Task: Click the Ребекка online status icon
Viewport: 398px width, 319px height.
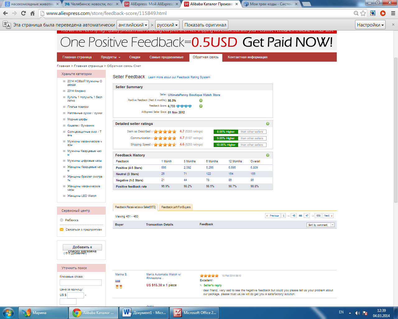Action: 62,220
